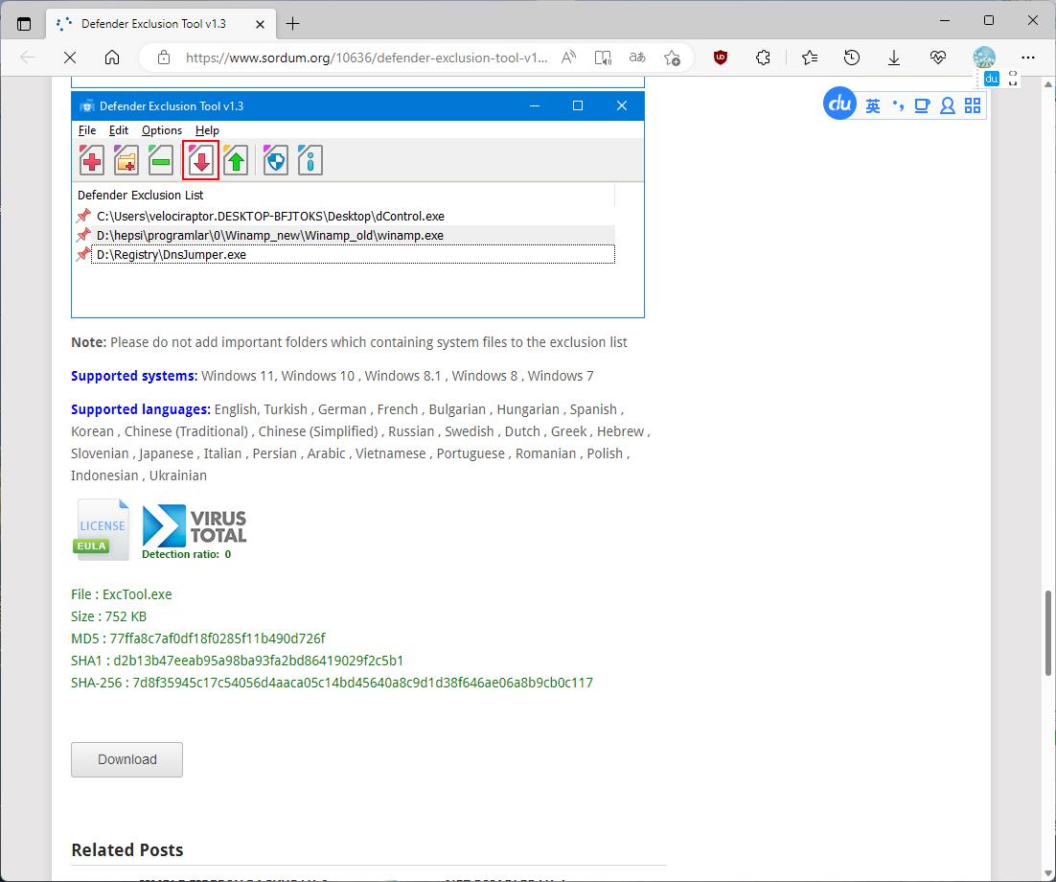Viewport: 1056px width, 882px height.
Task: Move selected exclusion up the list
Action: (235, 160)
